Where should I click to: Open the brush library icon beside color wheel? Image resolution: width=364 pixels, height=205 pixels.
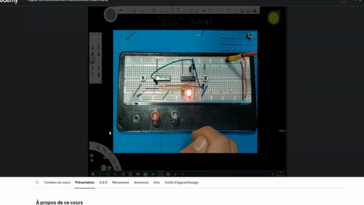tap(242, 10)
